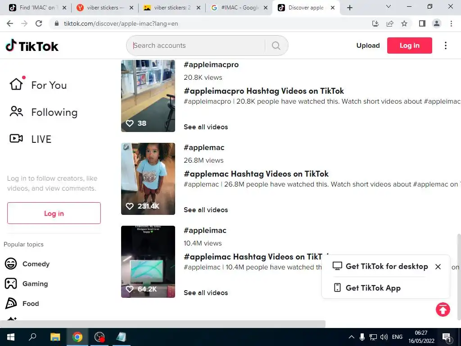Viewport: 461px width, 346px height.
Task: Reload the page
Action: click(39, 23)
